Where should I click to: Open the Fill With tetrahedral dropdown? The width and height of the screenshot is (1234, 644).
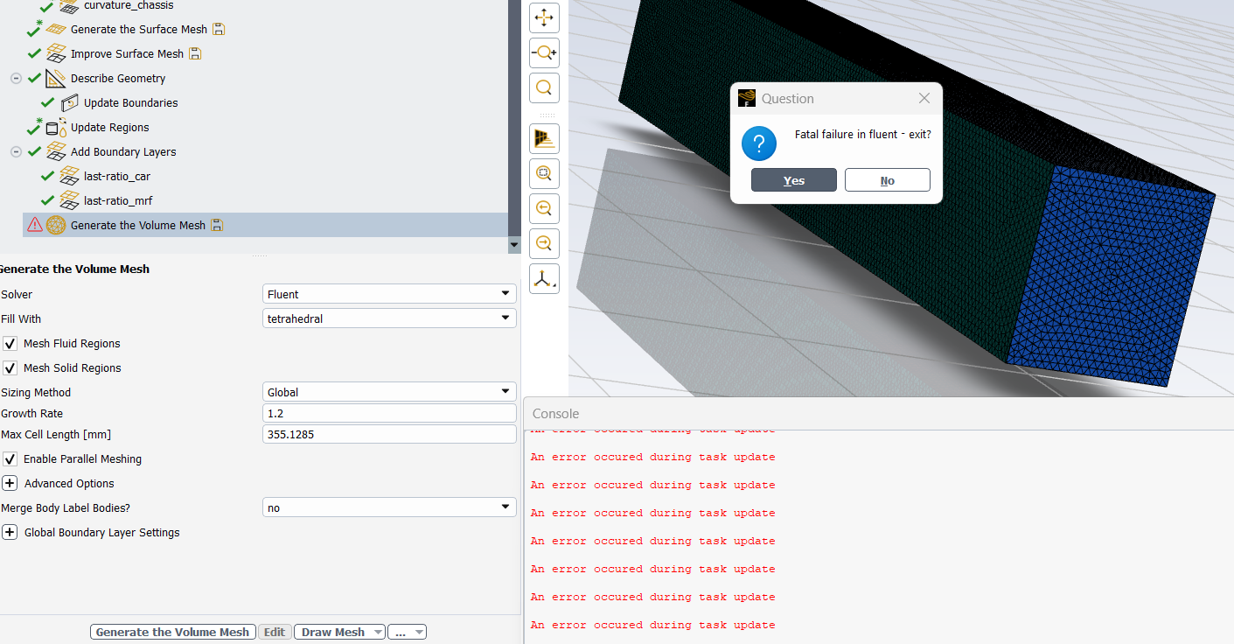point(389,318)
